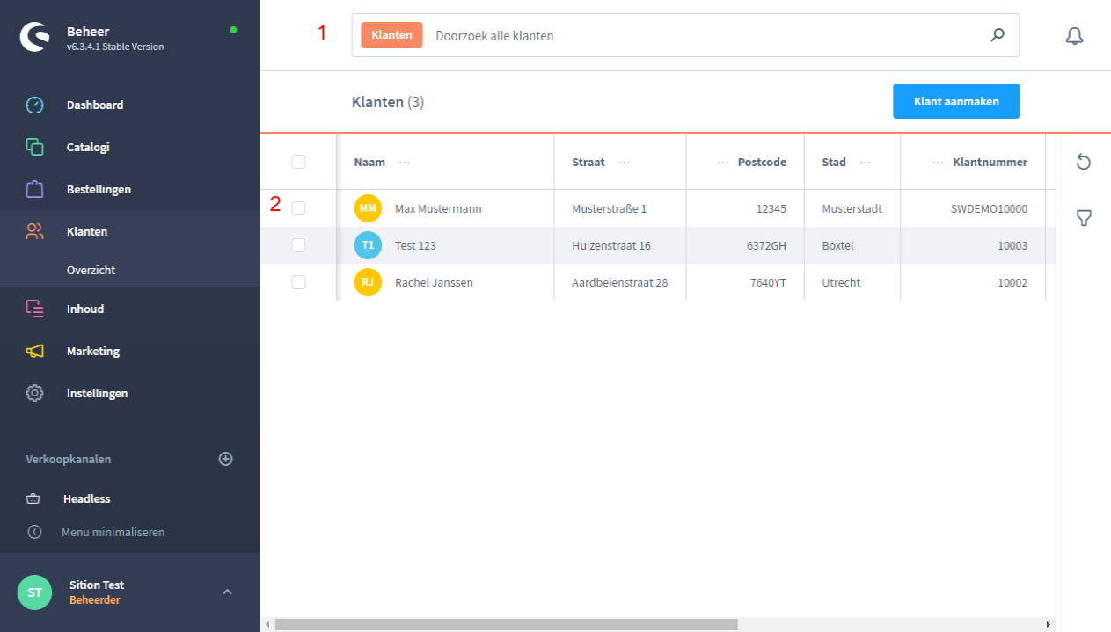The width and height of the screenshot is (1111, 632).
Task: Click the Instellingen gear icon
Action: tap(34, 394)
